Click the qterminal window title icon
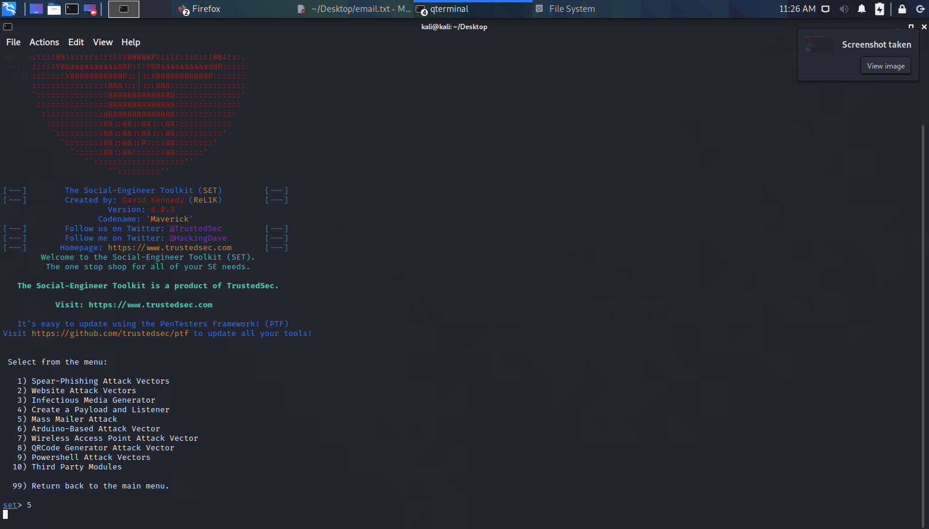The image size is (929, 529). click(x=8, y=27)
